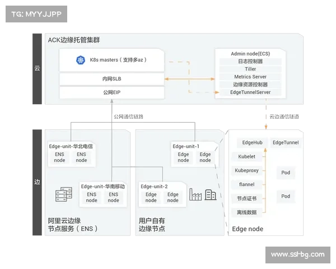Click the 边缘资源控制器 row

[250, 85]
